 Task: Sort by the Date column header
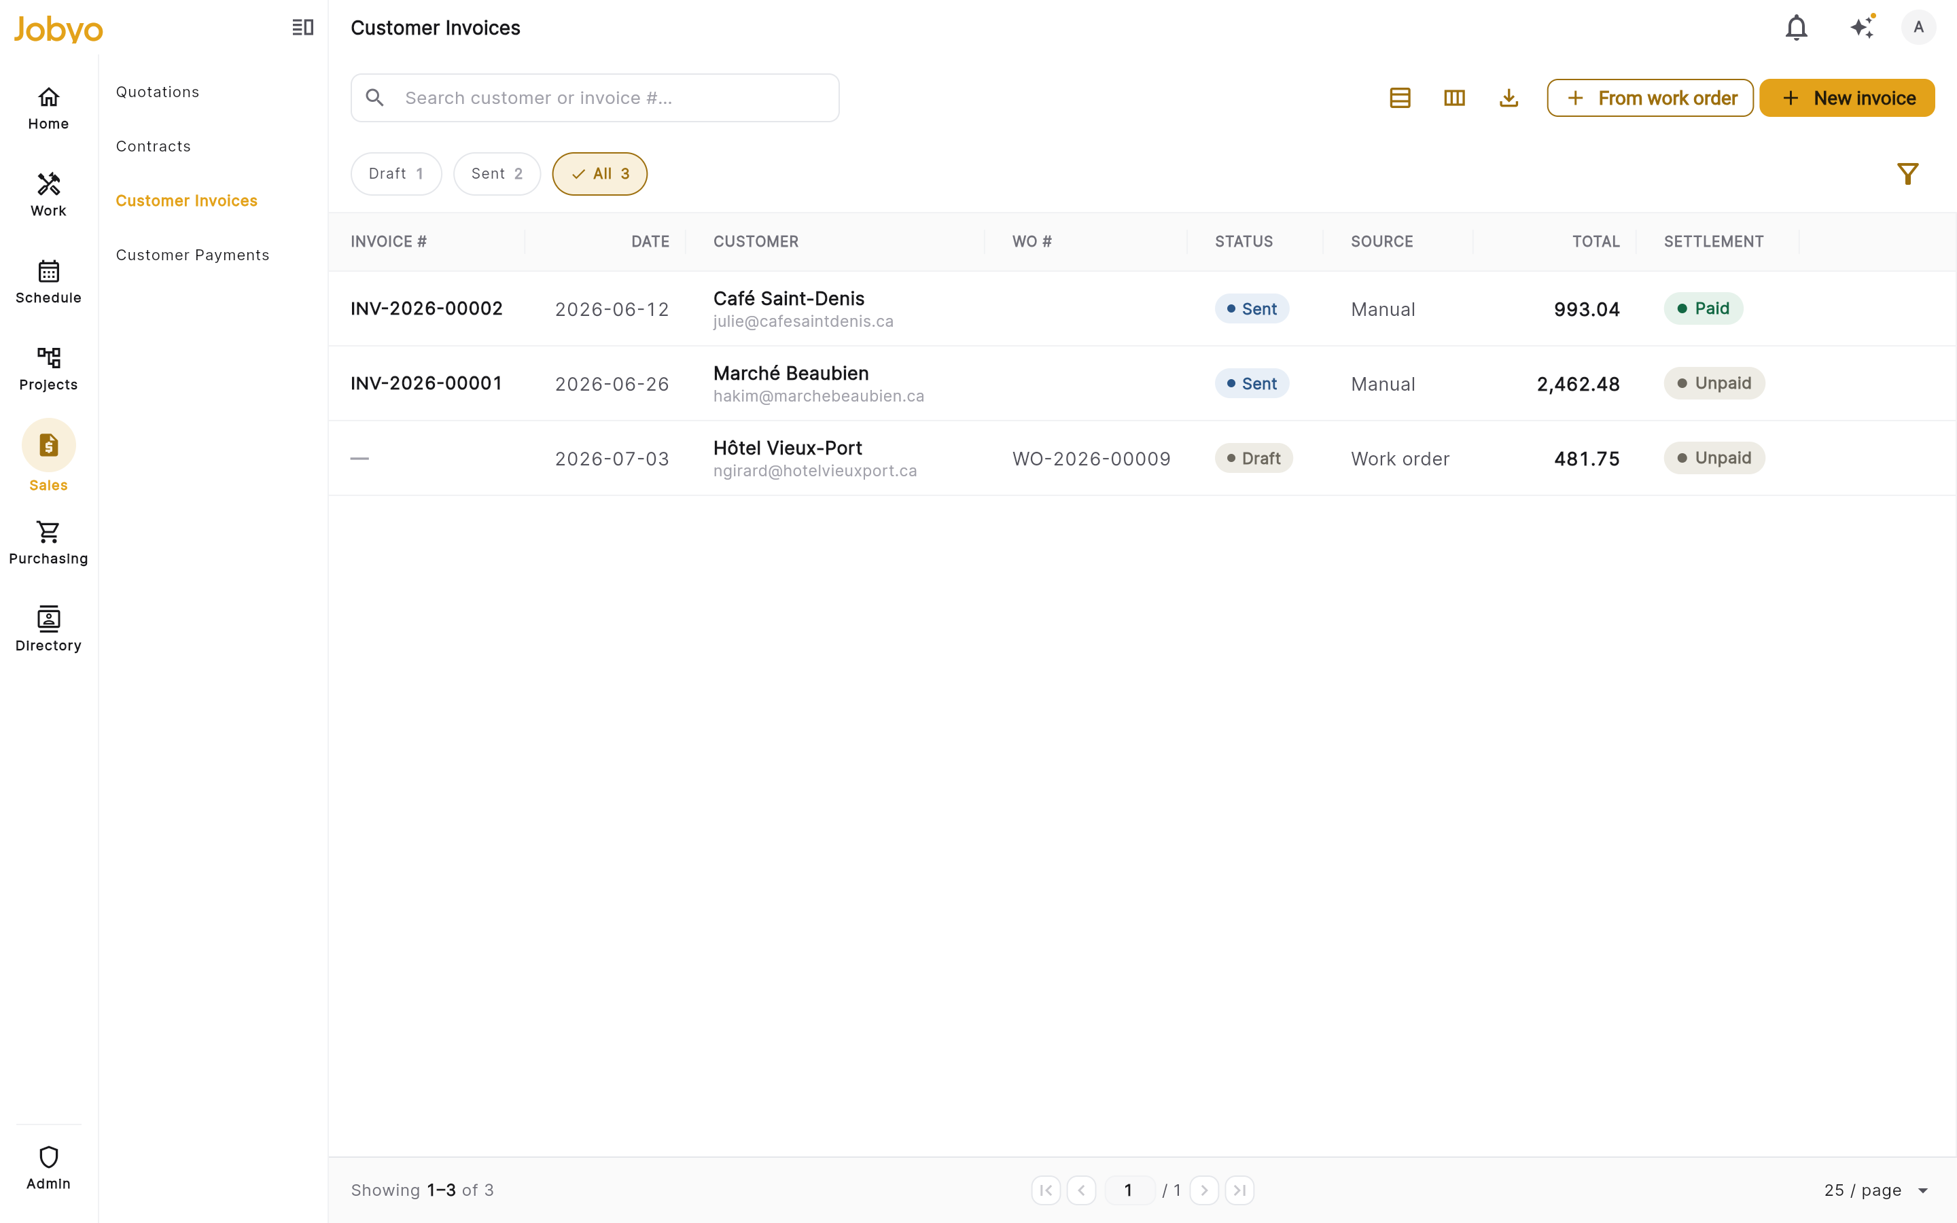click(650, 242)
